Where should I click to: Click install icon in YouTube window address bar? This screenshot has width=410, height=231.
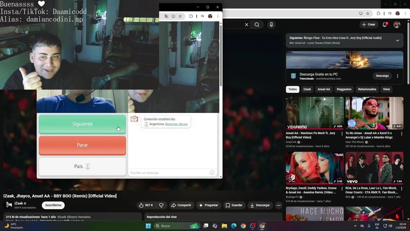pyautogui.click(x=361, y=13)
